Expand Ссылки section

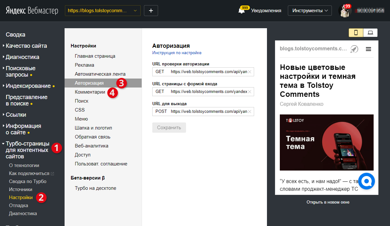click(x=16, y=115)
